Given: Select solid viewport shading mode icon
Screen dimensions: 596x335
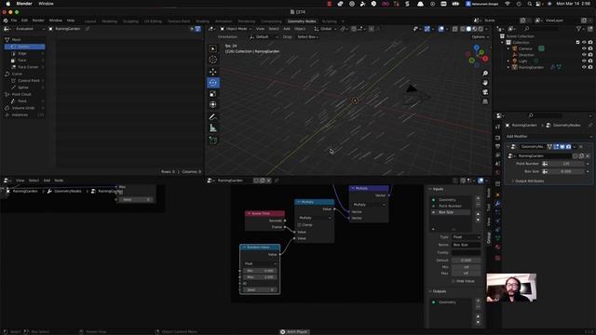Looking at the screenshot, I should tap(468, 29).
